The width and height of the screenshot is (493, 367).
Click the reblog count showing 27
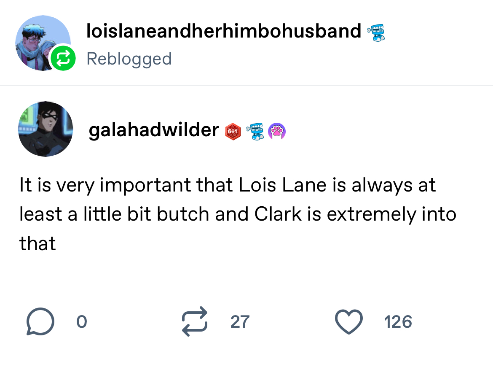(240, 322)
